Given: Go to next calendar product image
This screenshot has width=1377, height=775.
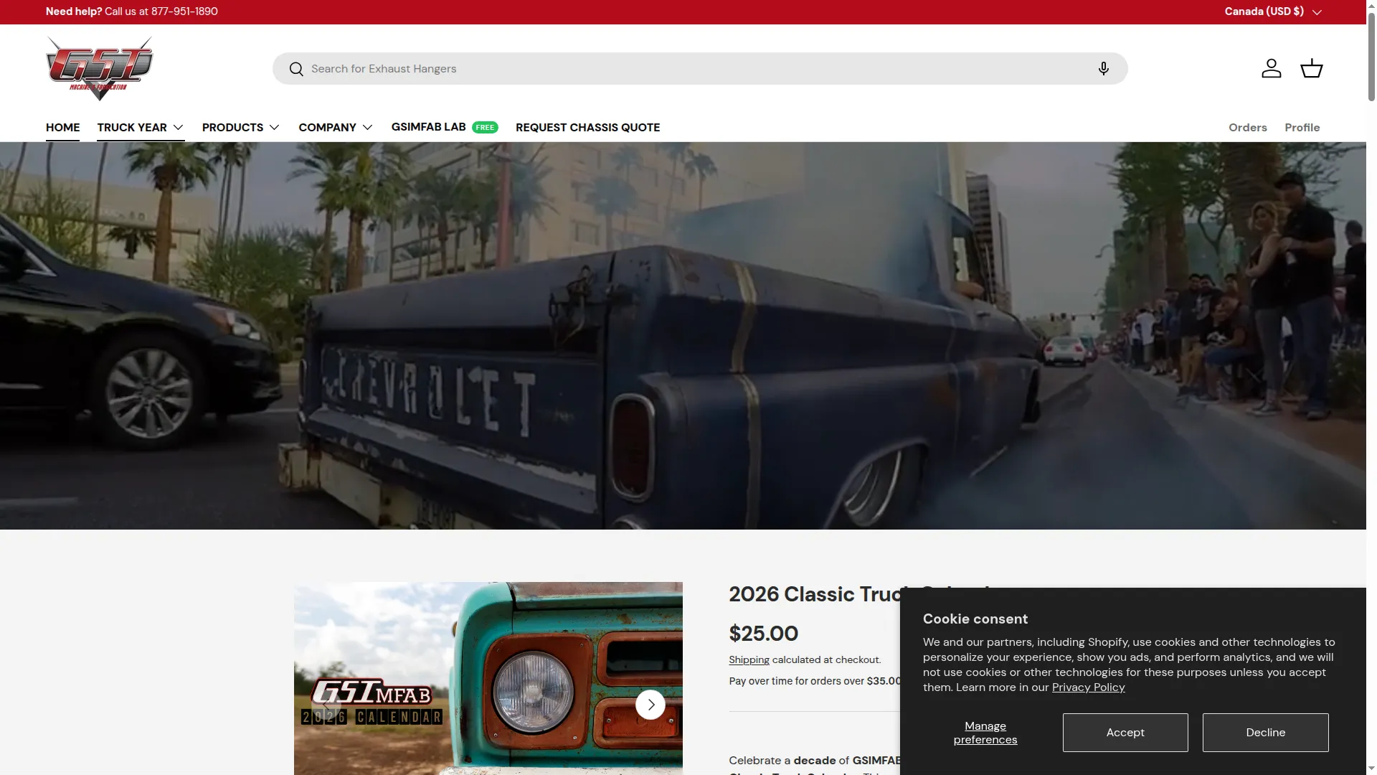Looking at the screenshot, I should click(x=650, y=705).
